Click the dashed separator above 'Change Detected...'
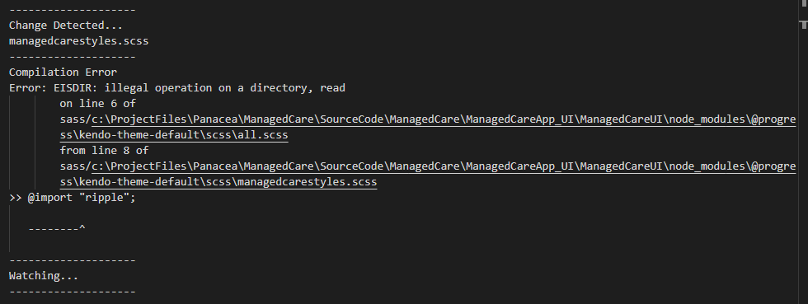This screenshot has width=808, height=304. point(73,10)
